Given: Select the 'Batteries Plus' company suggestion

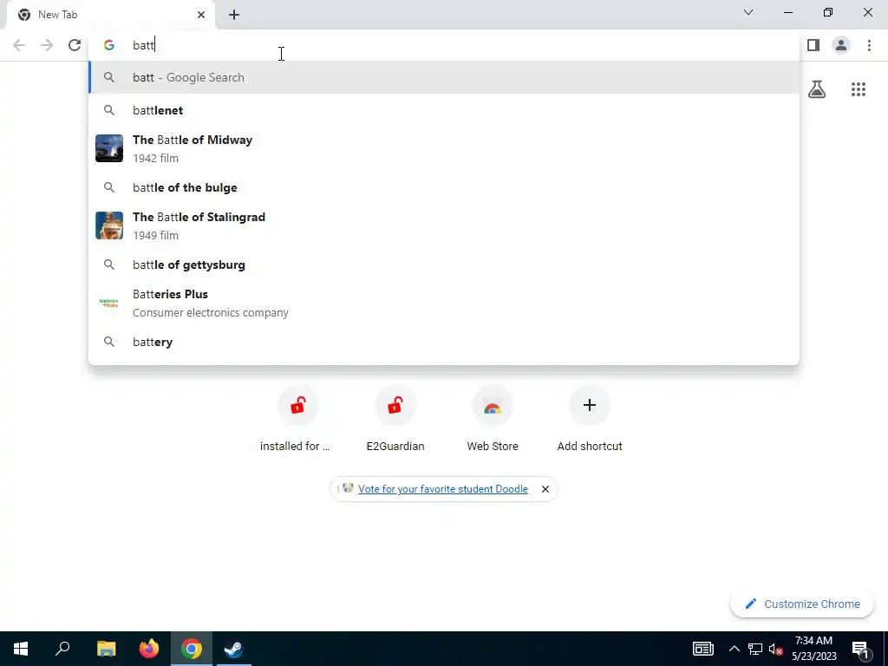Looking at the screenshot, I should [x=444, y=303].
